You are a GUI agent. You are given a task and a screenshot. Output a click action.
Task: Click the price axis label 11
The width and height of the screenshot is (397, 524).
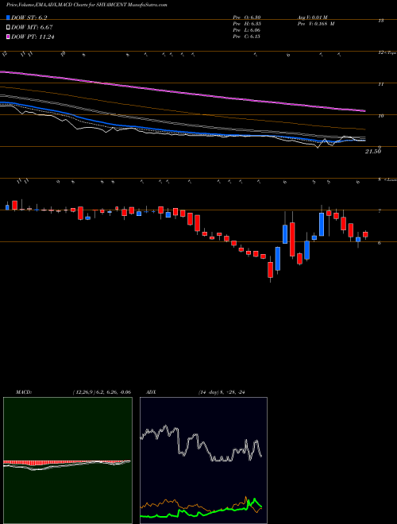coord(380,84)
